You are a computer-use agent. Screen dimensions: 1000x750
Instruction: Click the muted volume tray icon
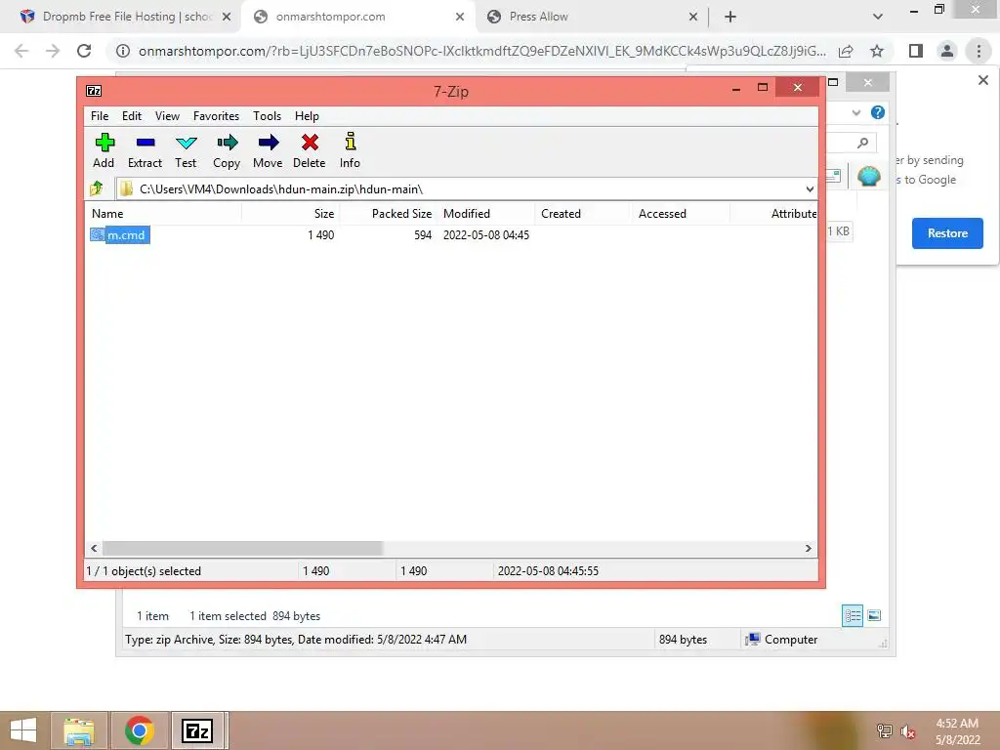point(908,731)
